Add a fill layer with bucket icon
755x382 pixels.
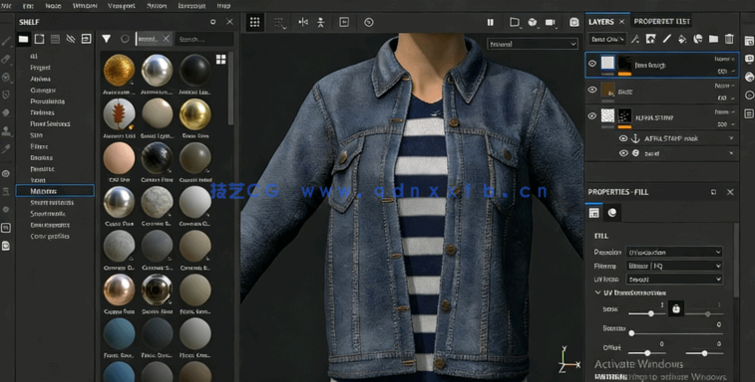click(682, 39)
